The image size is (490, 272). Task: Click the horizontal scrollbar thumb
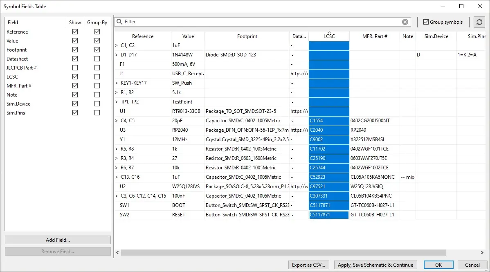point(283,252)
